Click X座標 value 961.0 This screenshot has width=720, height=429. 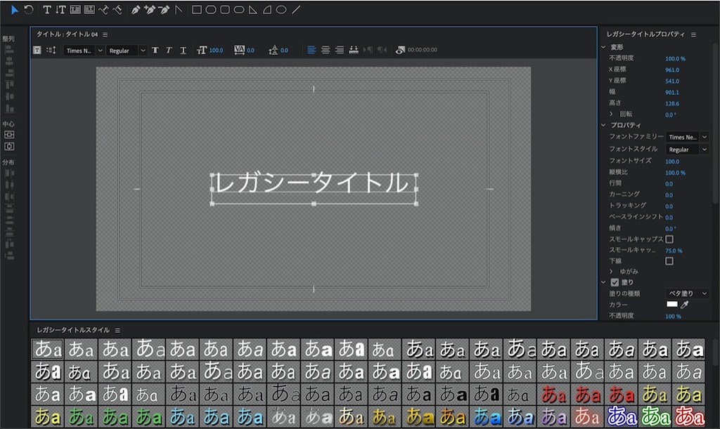(672, 70)
